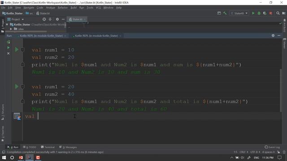Open the Navigate menu
This screenshot has height=161, width=287.
29,8
